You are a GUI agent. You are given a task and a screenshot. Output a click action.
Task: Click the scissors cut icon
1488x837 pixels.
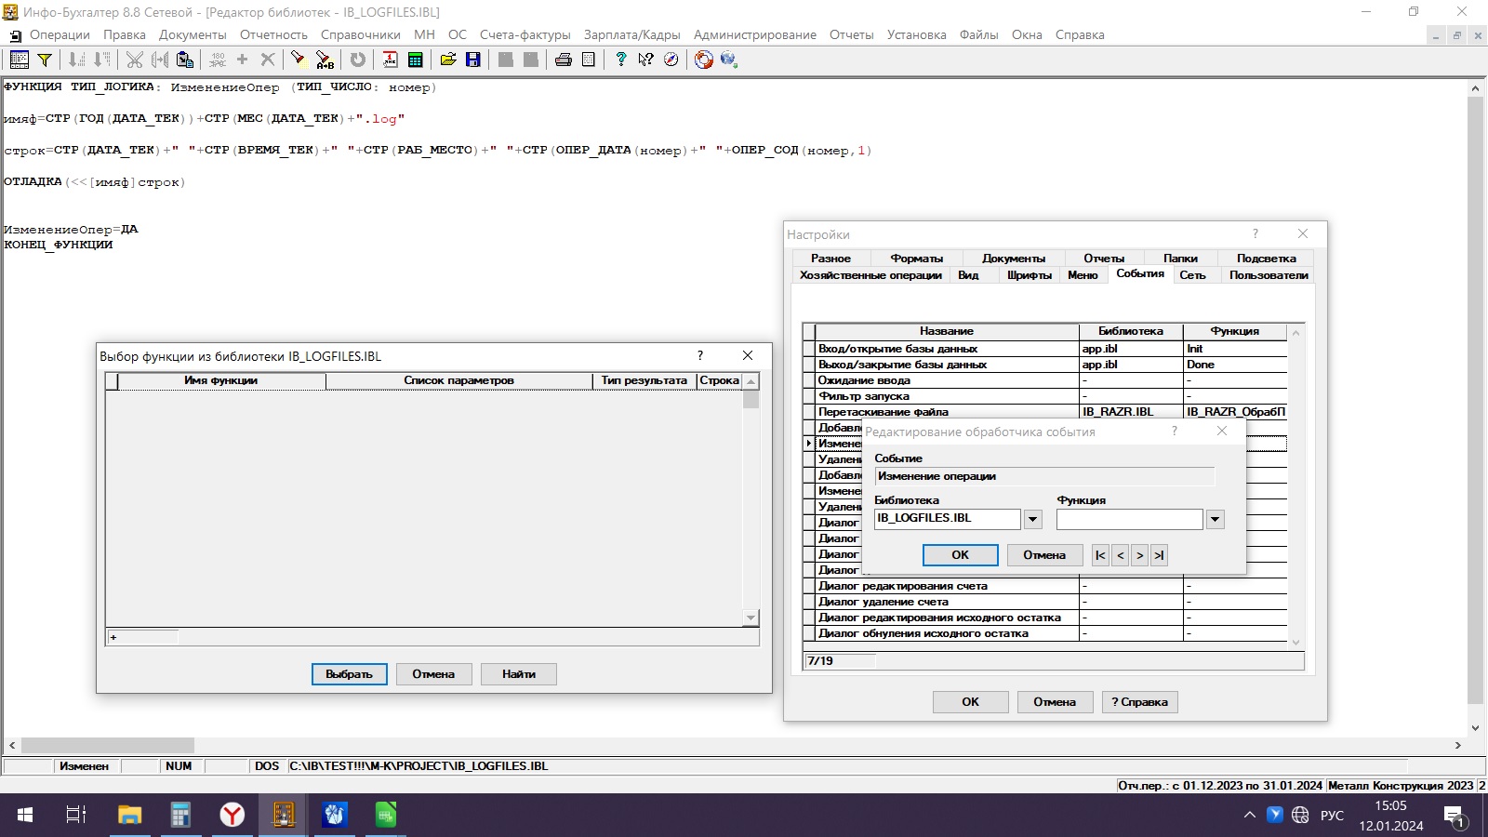point(135,60)
